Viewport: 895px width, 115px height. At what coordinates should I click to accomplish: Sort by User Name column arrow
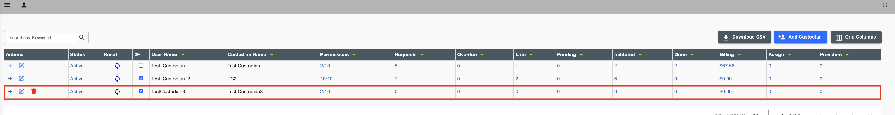click(182, 55)
